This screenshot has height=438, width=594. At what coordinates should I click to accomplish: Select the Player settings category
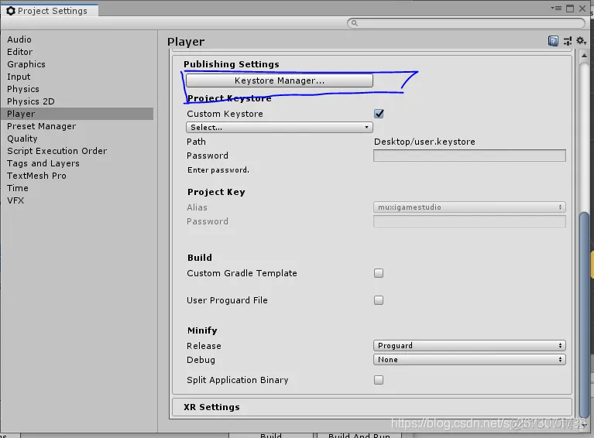click(x=77, y=114)
